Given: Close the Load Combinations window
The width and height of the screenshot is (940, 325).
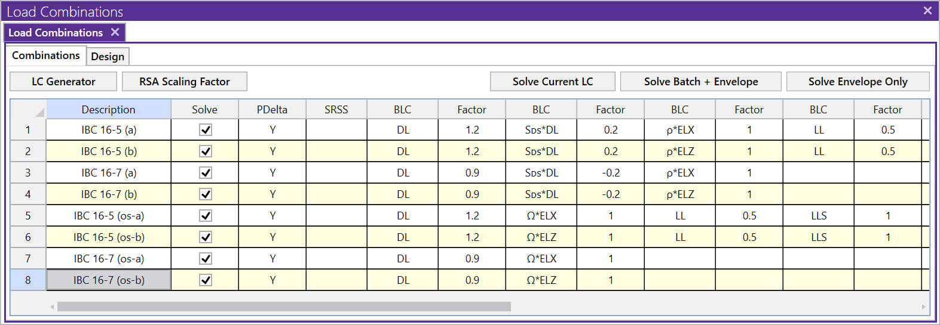Looking at the screenshot, I should point(927,11).
